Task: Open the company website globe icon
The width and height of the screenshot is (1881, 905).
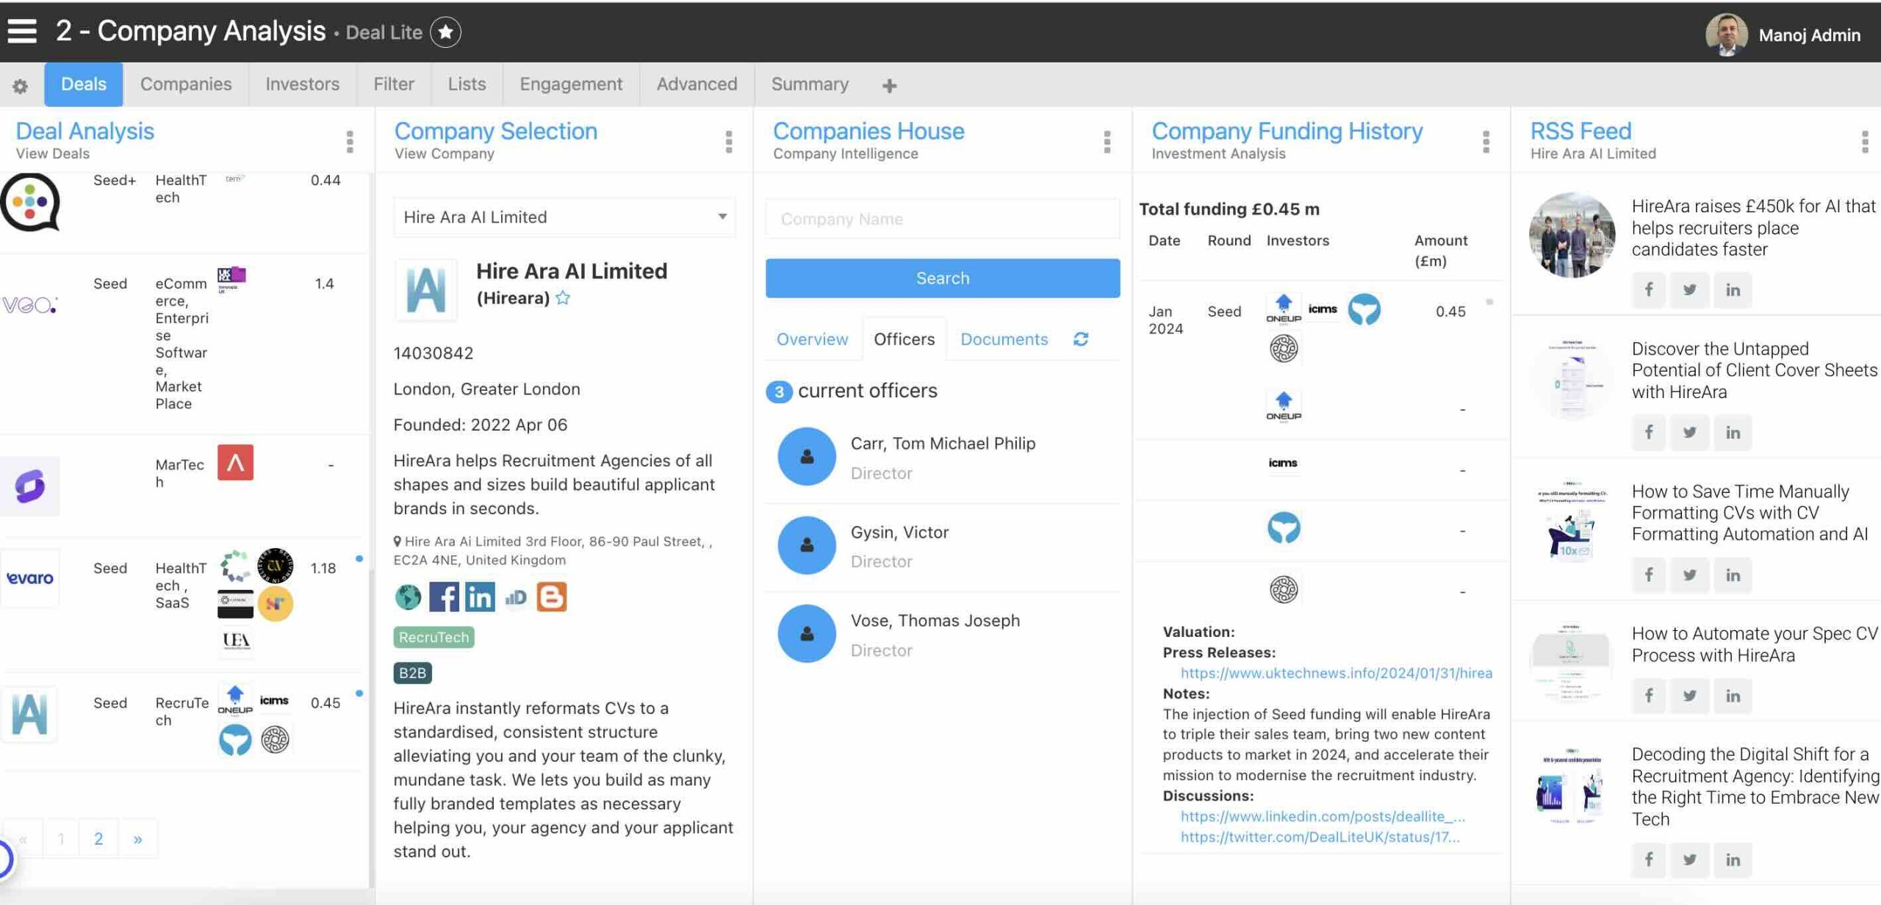Action: click(x=408, y=597)
